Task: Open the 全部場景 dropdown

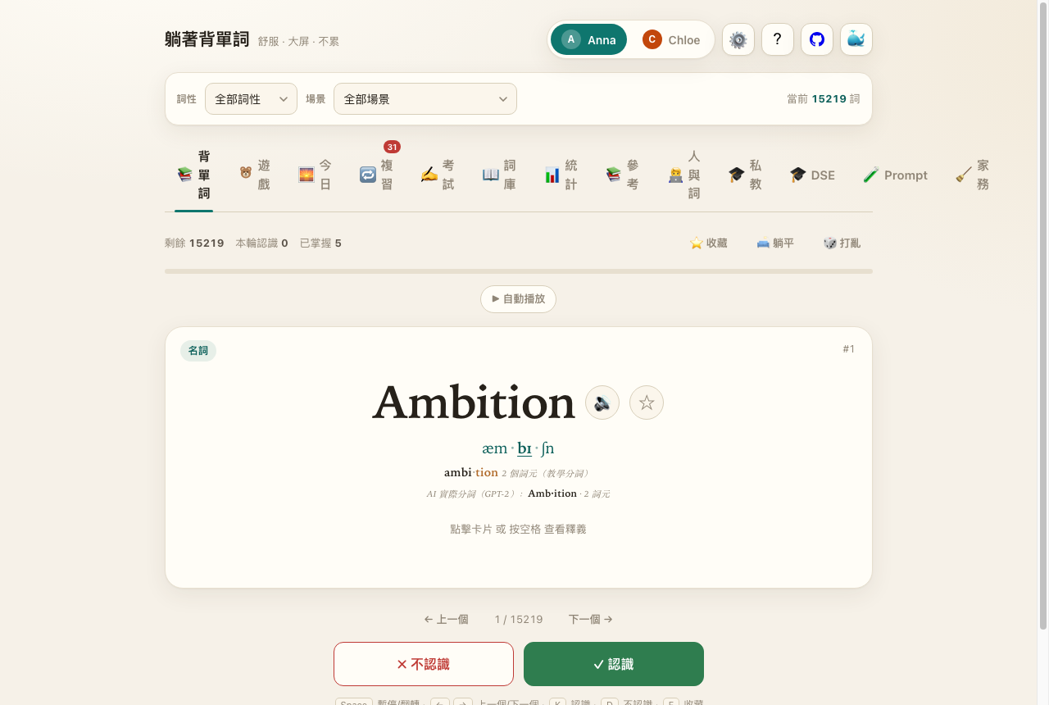Action: (425, 98)
